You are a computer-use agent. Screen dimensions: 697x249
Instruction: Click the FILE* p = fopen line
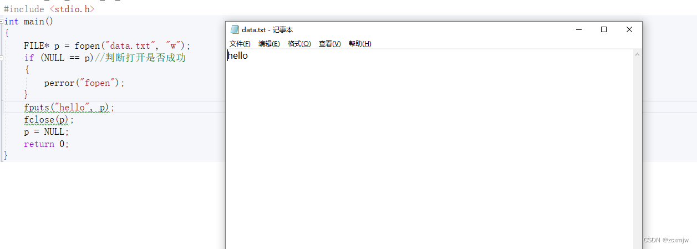point(107,45)
